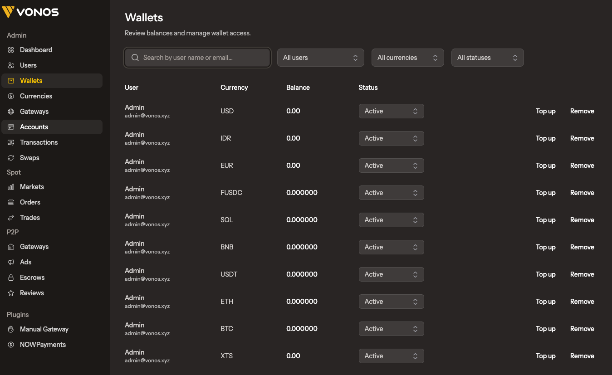This screenshot has width=612, height=375.
Task: Click the globe icon beside Admin Gateways
Action: click(x=11, y=112)
